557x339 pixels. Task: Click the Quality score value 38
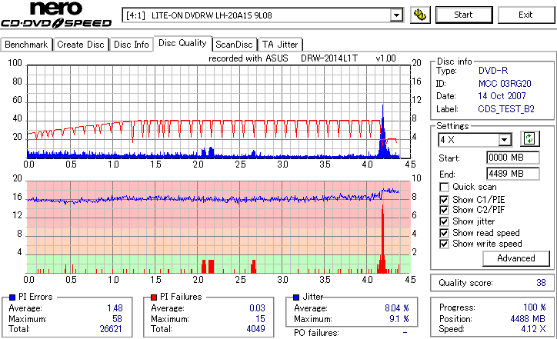[541, 283]
